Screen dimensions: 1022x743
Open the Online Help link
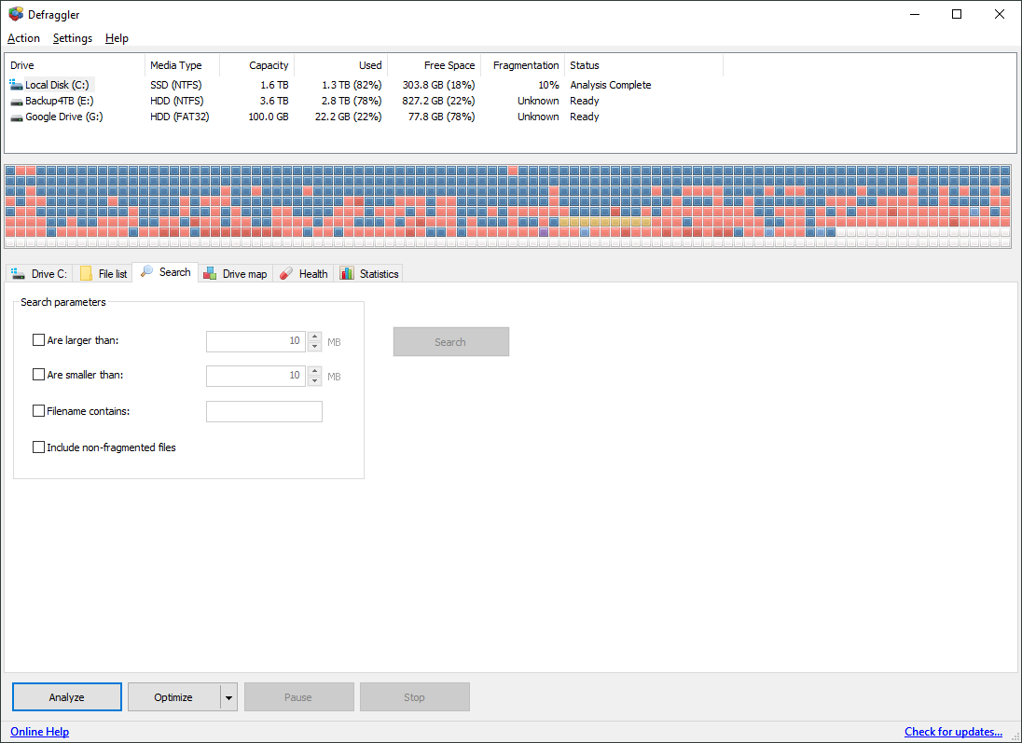(40, 732)
